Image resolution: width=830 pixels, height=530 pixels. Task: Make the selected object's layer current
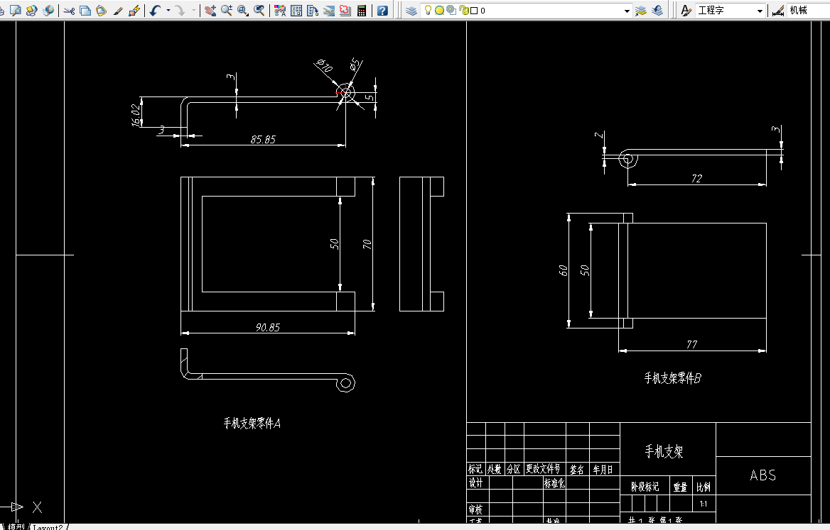[x=640, y=10]
